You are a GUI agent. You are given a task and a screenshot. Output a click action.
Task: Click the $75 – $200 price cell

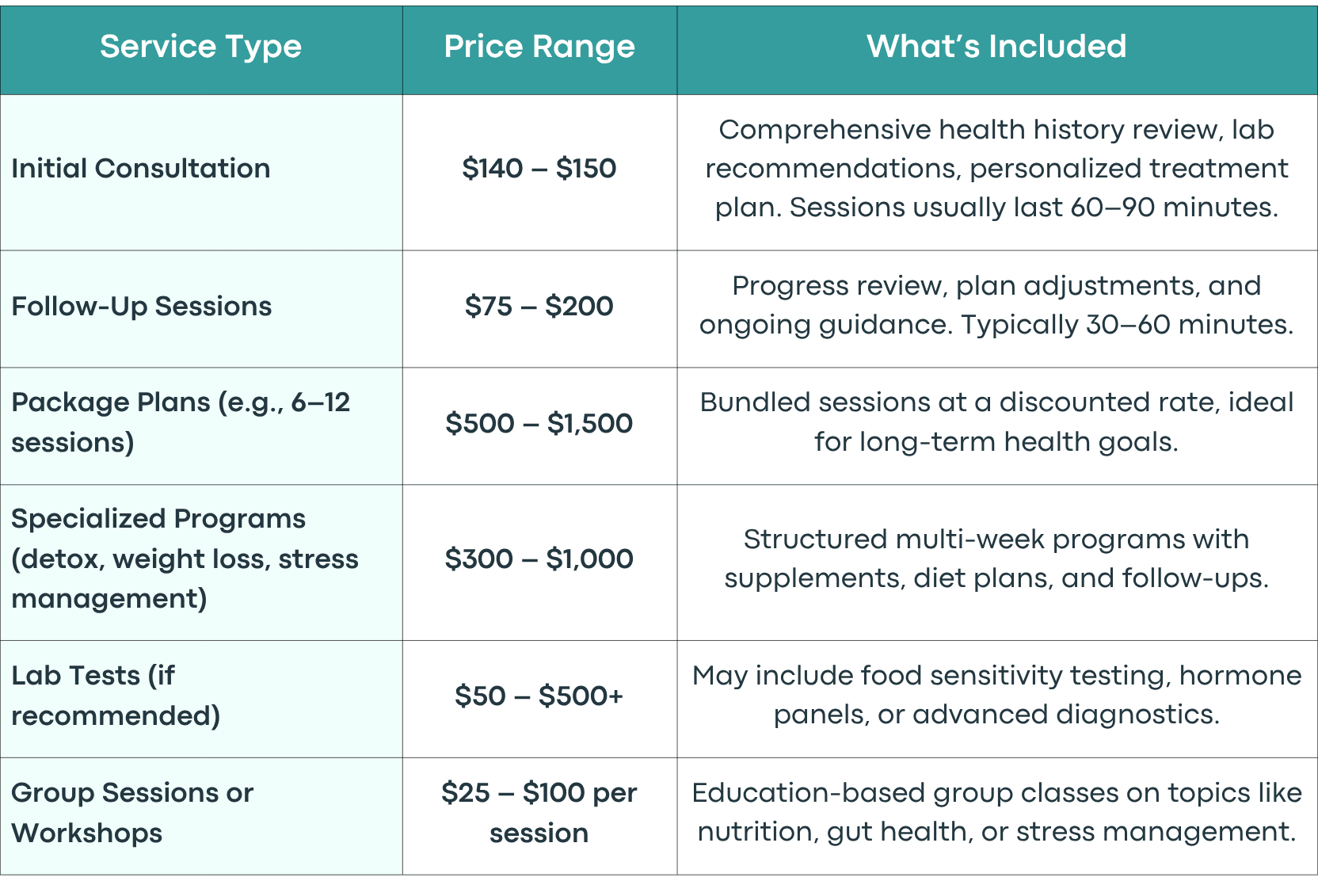coord(539,308)
